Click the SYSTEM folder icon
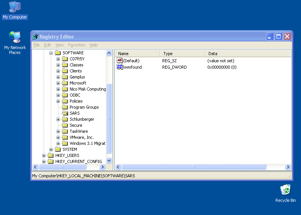301x215 pixels. 58,149
